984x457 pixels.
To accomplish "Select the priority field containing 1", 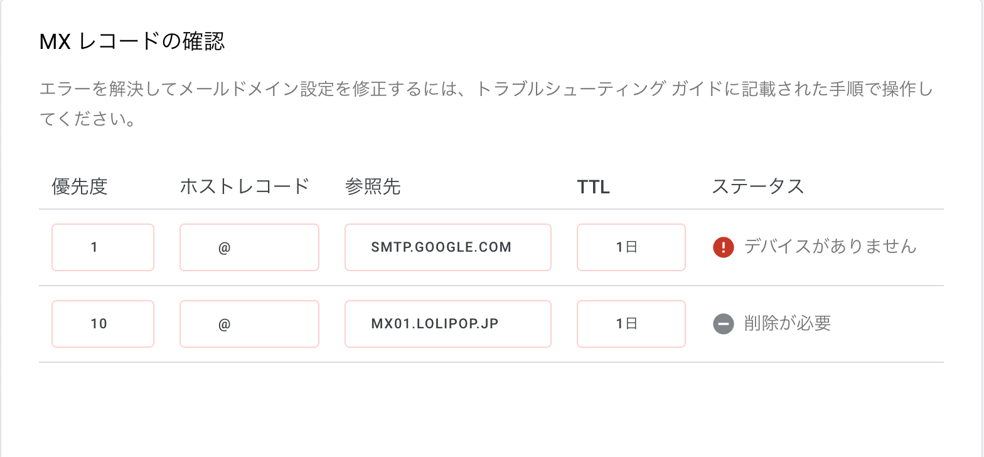I will point(102,247).
